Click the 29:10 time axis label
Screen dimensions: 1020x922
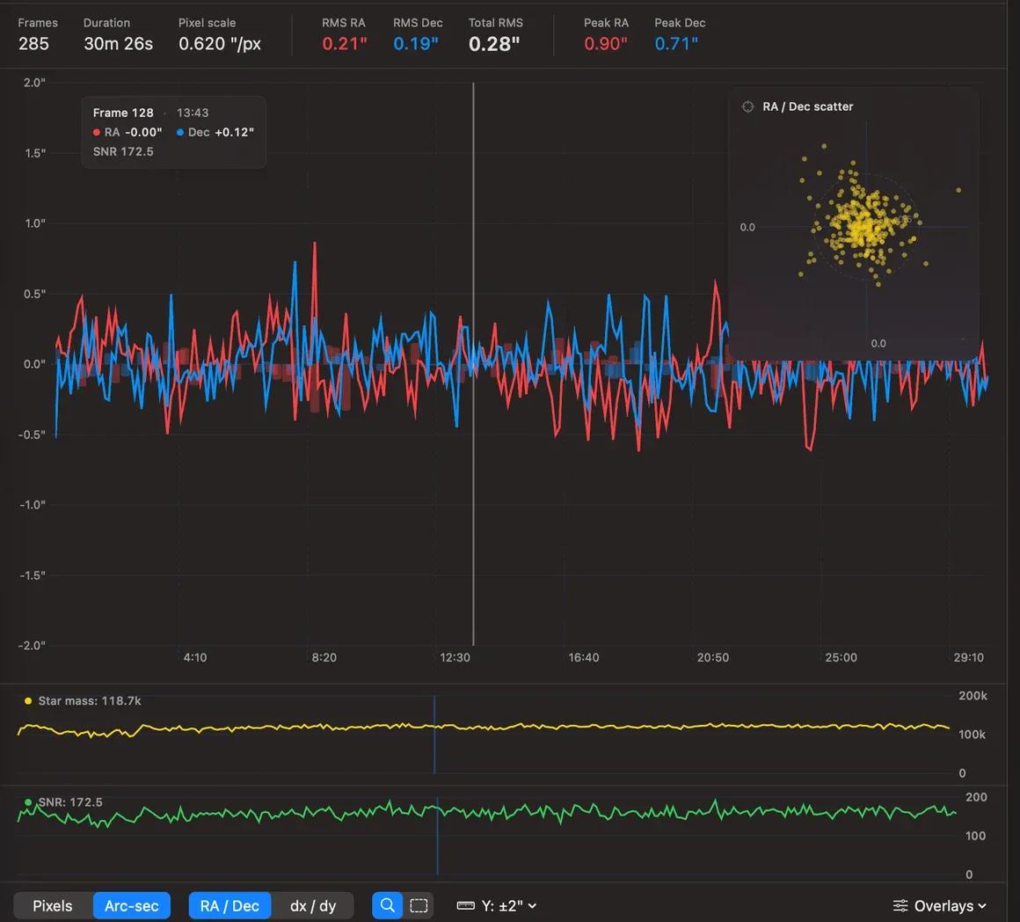969,658
